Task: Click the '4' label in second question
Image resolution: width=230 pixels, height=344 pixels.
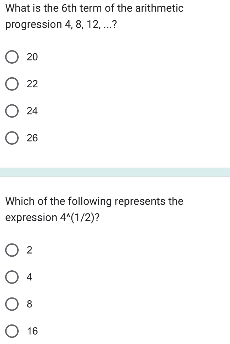Action: click(x=30, y=277)
